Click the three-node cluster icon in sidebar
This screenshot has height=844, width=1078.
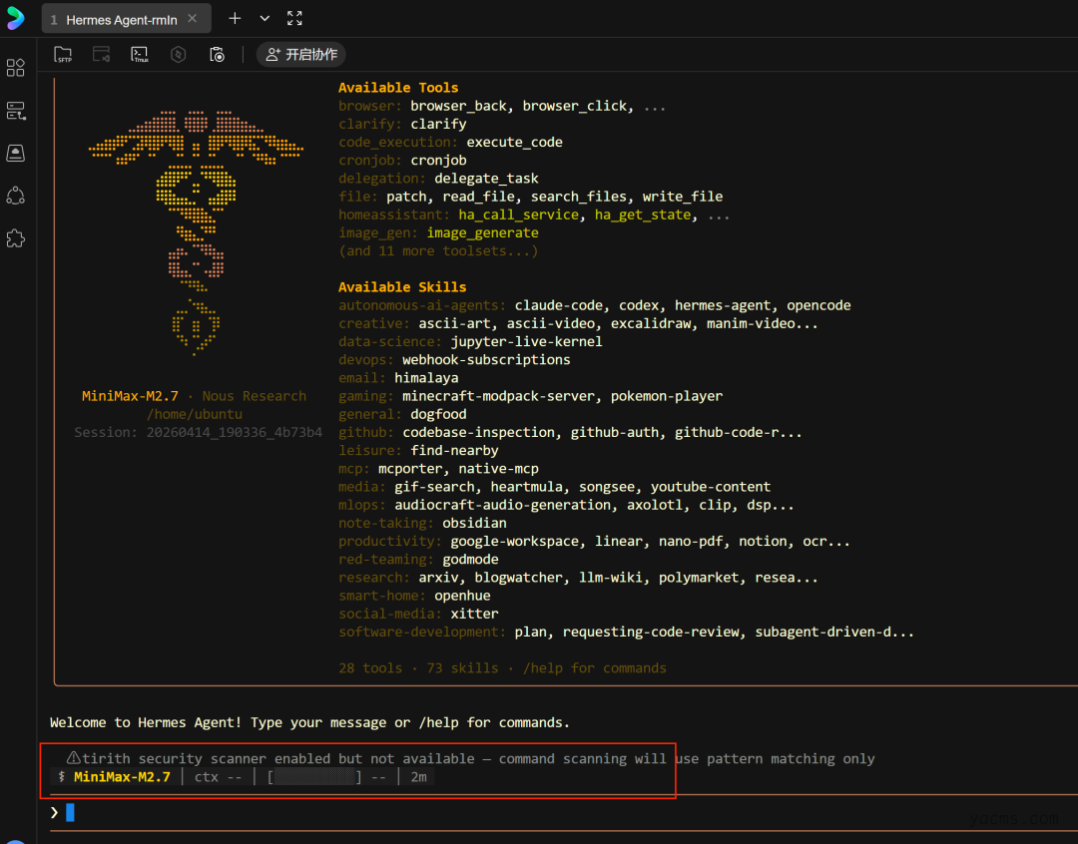point(16,196)
